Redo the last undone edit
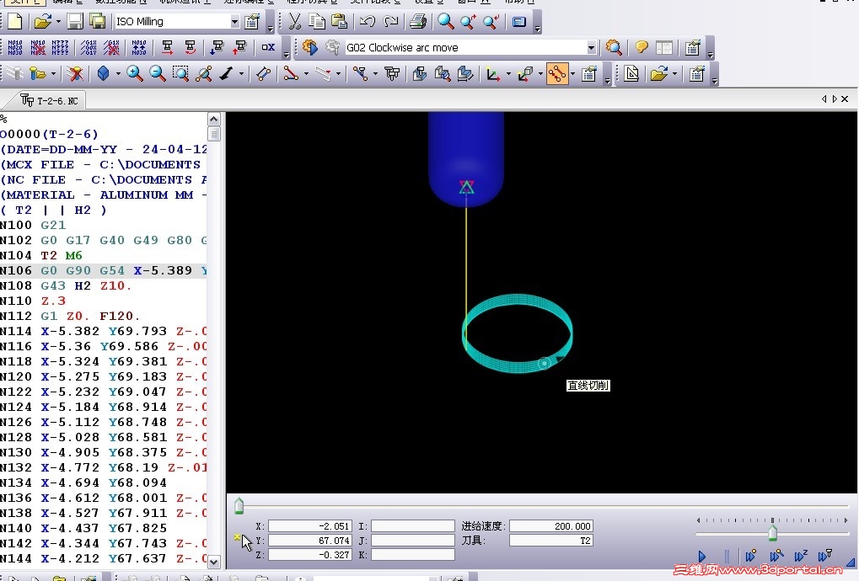The width and height of the screenshot is (859, 581). (x=390, y=21)
